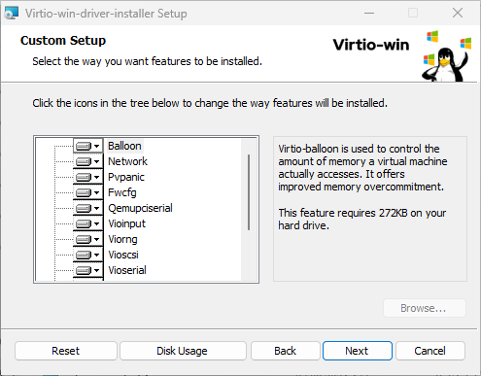Viewport: 481px width, 376px height.
Task: Open Qemupciserial install option icon
Action: [x=87, y=208]
